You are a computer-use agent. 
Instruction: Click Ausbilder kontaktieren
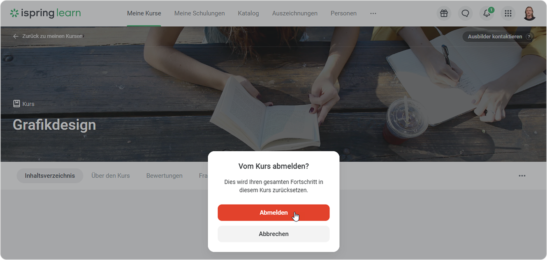click(x=495, y=36)
